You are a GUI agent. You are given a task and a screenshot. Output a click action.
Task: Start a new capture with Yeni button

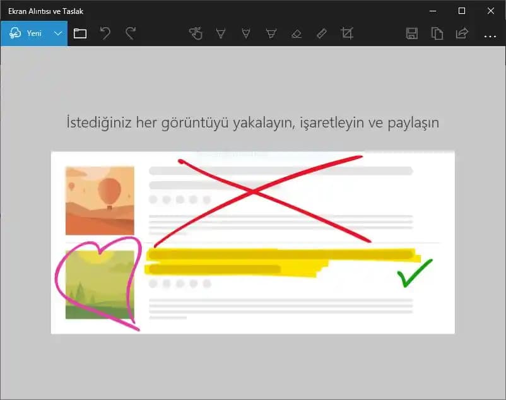(x=28, y=33)
